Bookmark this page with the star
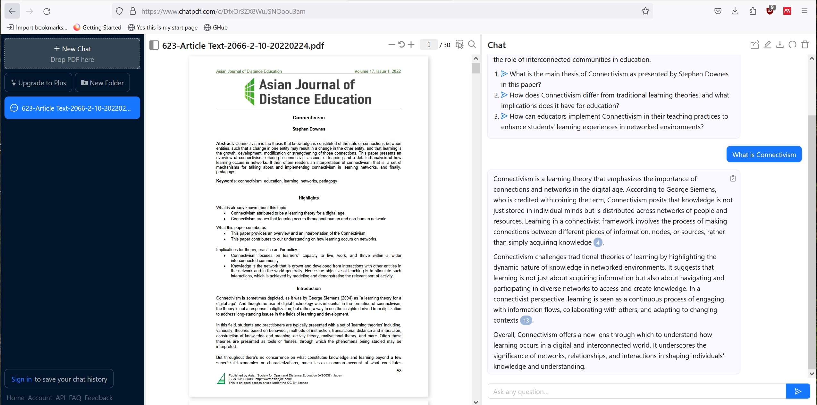 point(645,11)
